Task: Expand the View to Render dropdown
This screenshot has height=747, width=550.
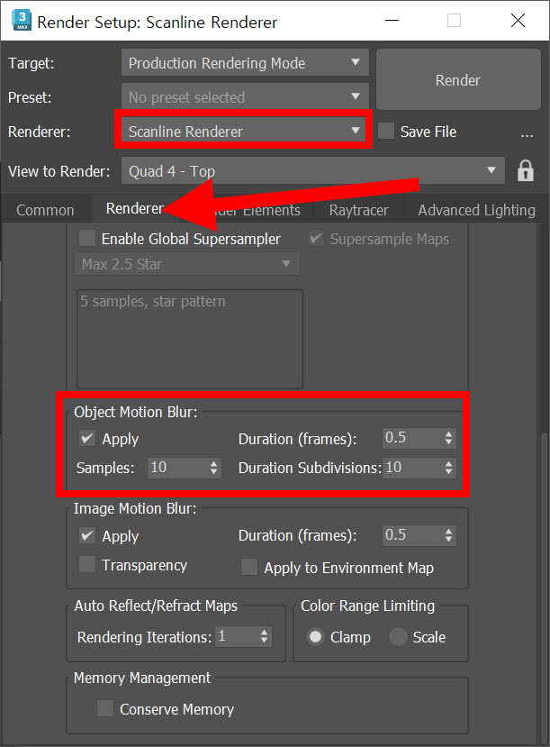Action: pyautogui.click(x=312, y=170)
